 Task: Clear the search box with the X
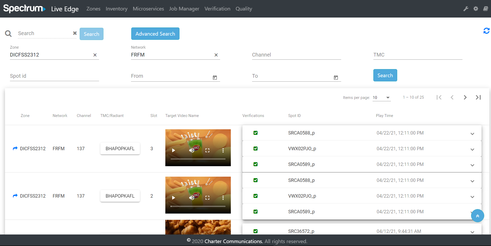pos(75,33)
